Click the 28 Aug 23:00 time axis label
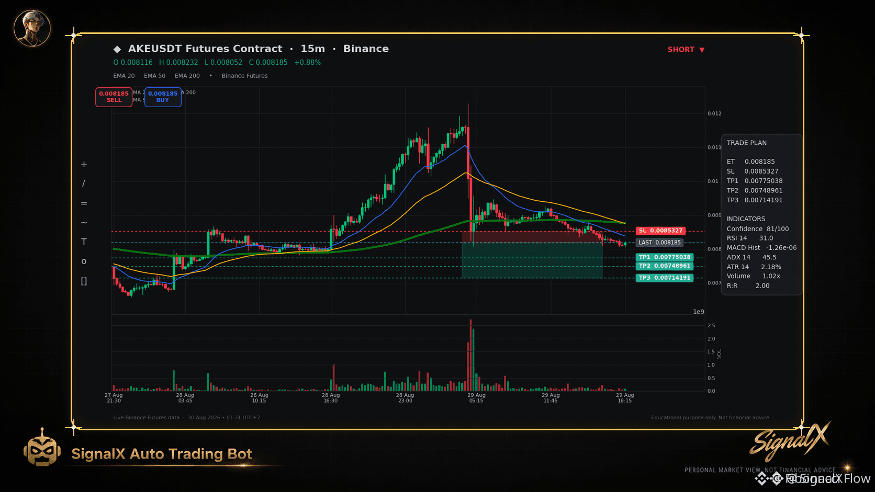The height and width of the screenshot is (492, 875). point(405,398)
